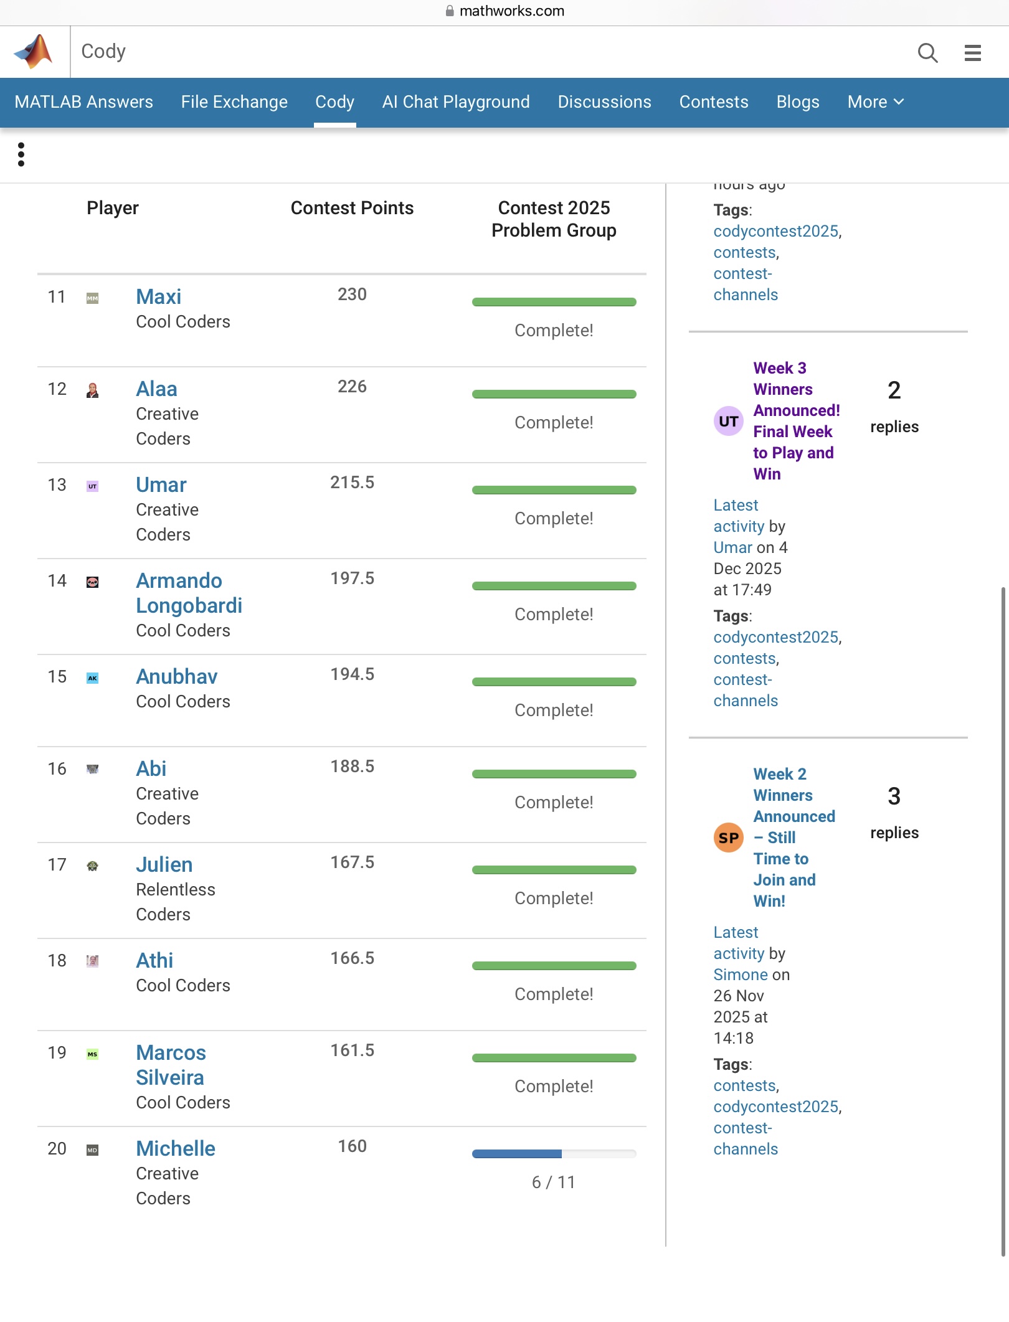
Task: Open the search magnifier icon
Action: click(x=927, y=53)
